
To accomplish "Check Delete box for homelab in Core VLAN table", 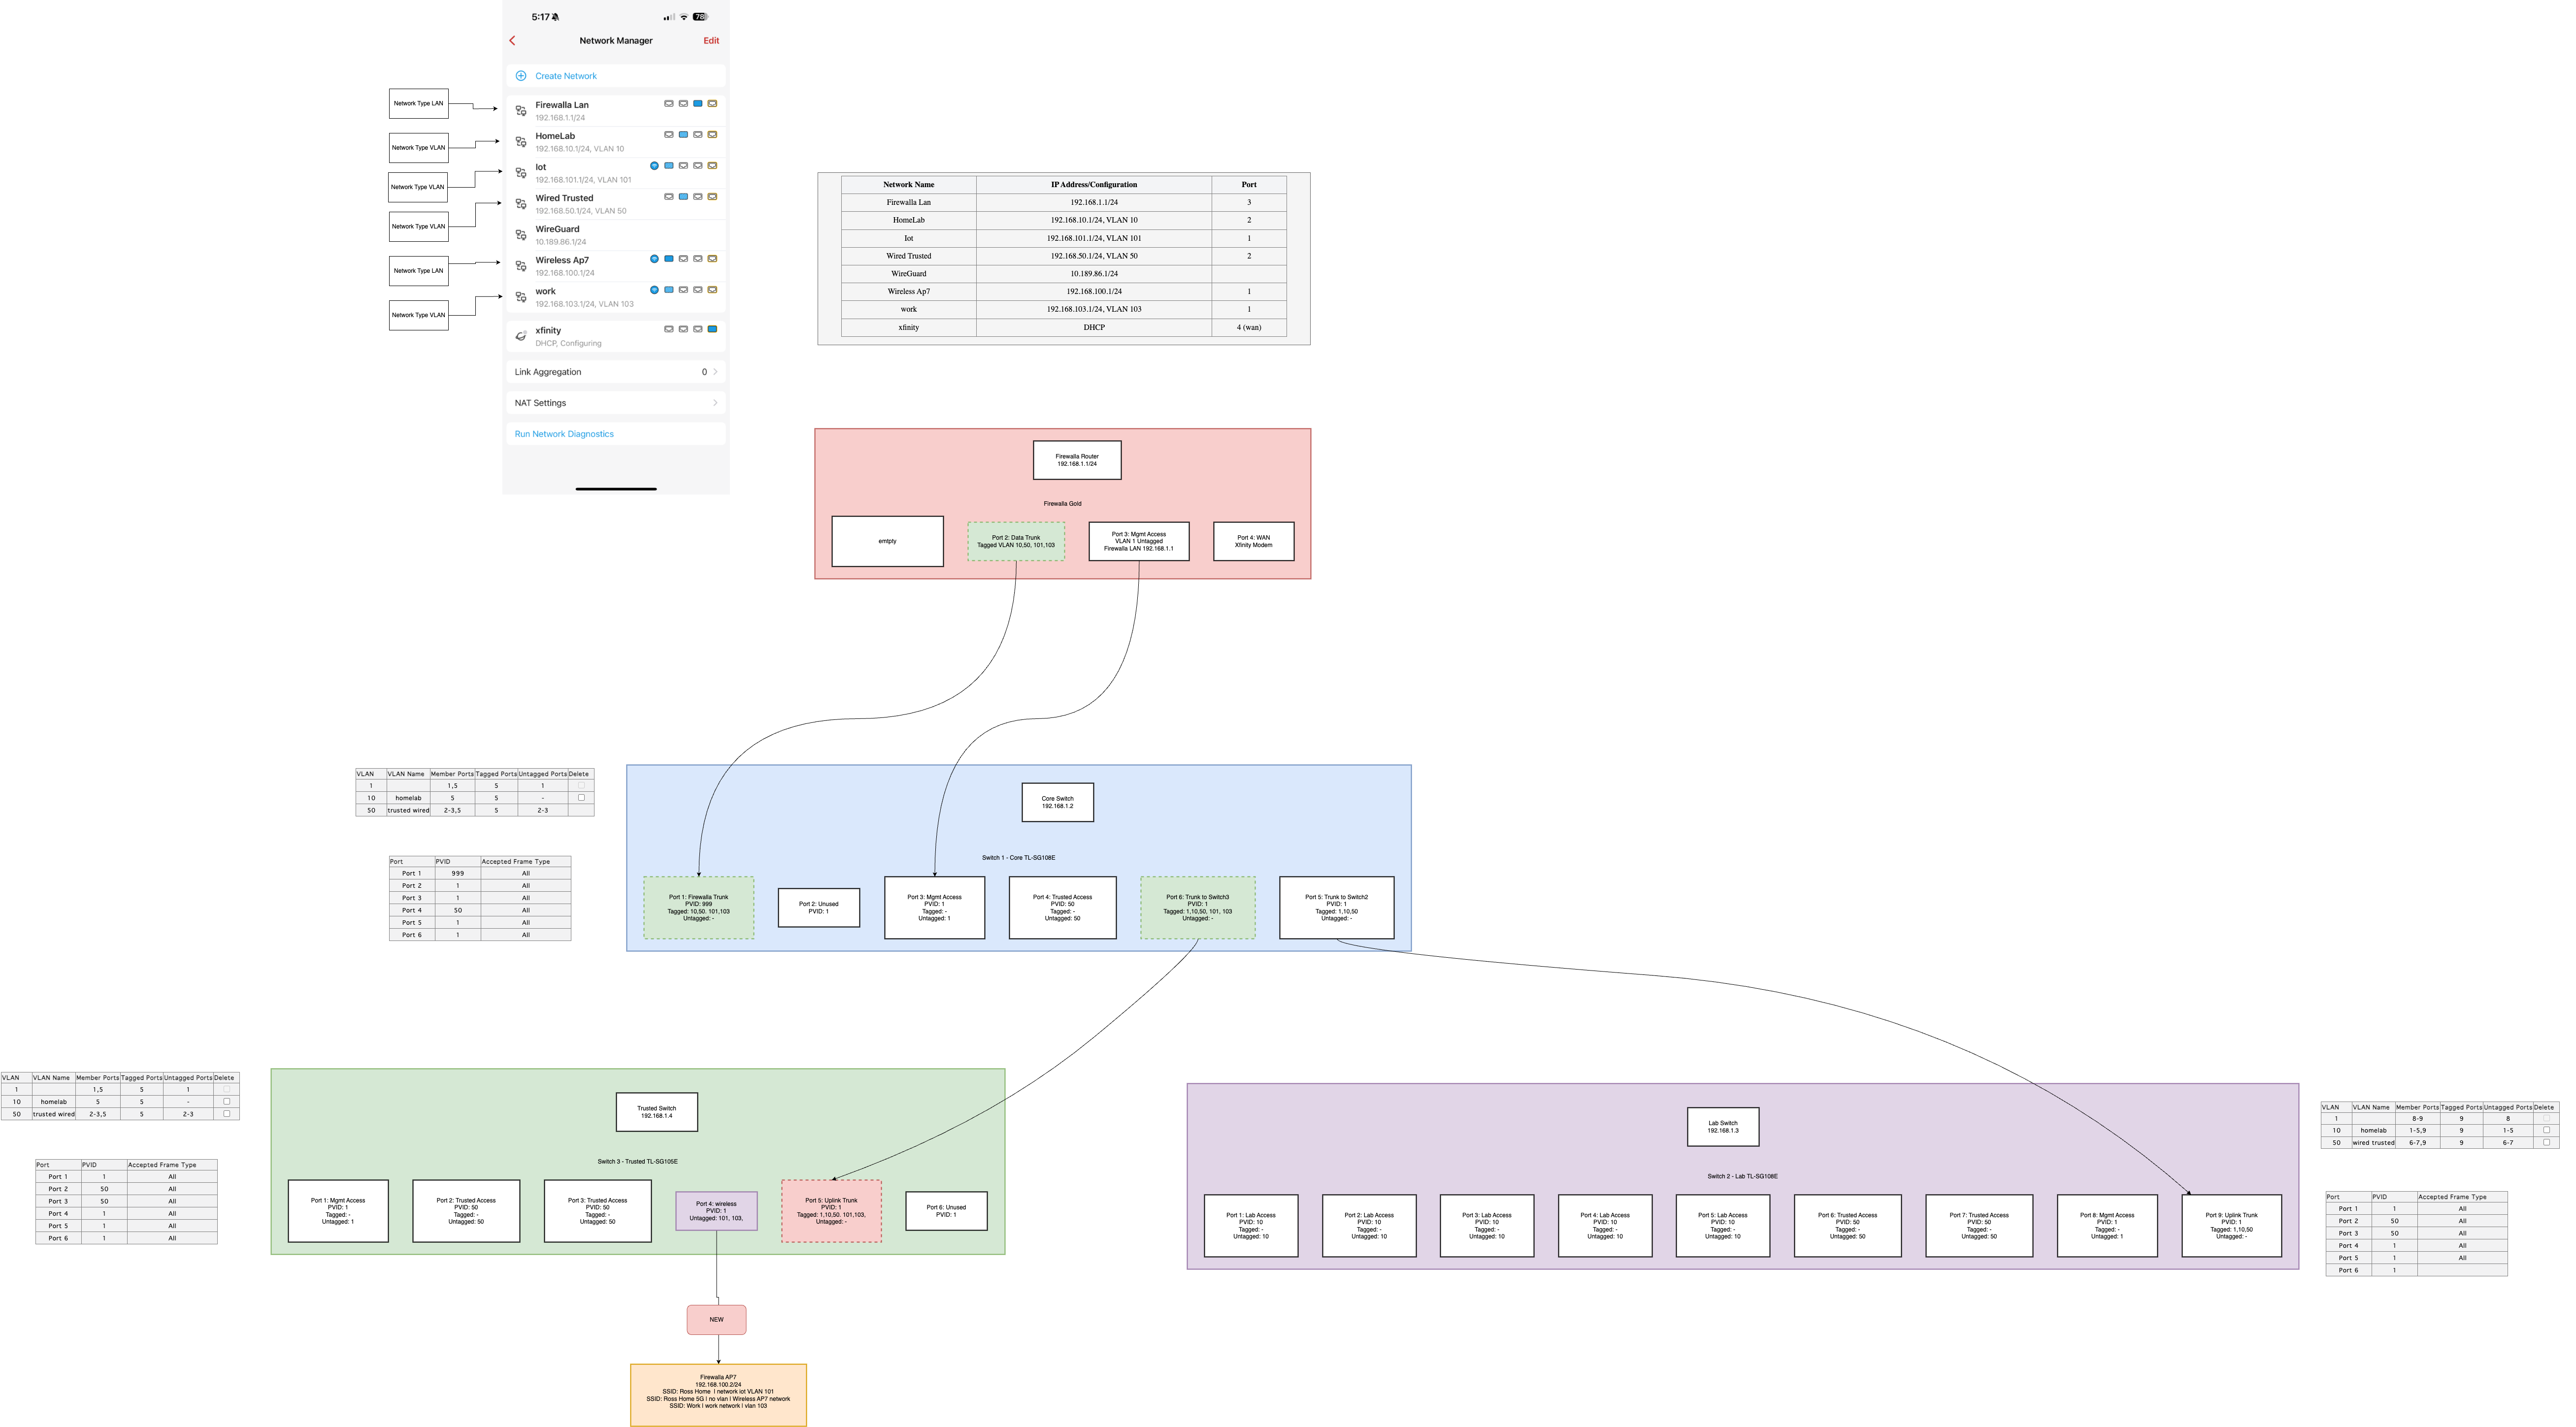I will tap(581, 798).
